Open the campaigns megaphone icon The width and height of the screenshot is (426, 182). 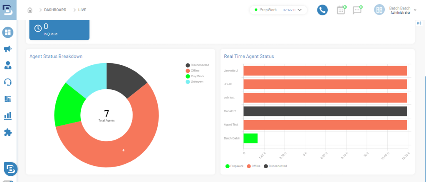point(8,49)
